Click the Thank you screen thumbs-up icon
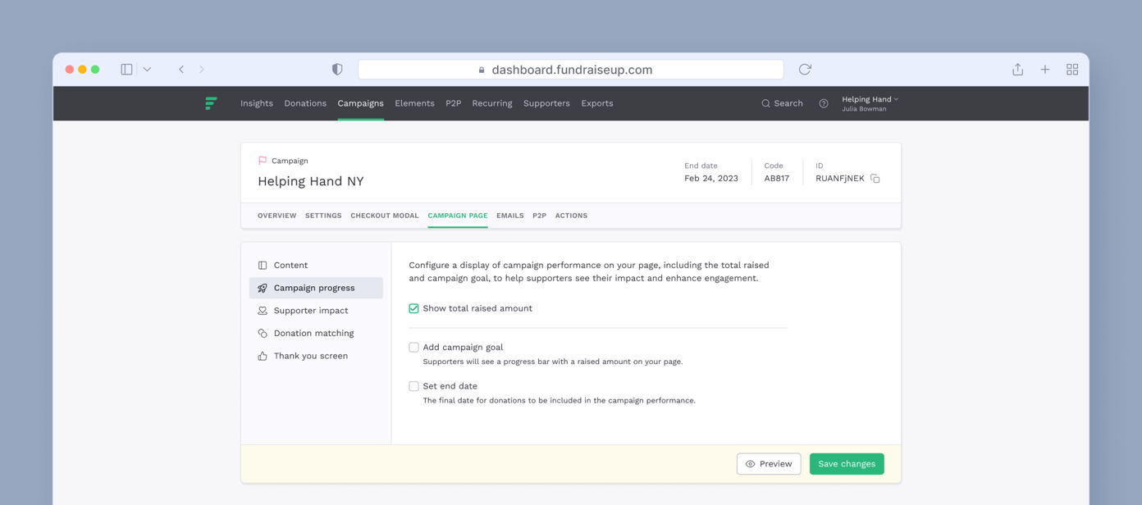The width and height of the screenshot is (1142, 505). [x=262, y=355]
